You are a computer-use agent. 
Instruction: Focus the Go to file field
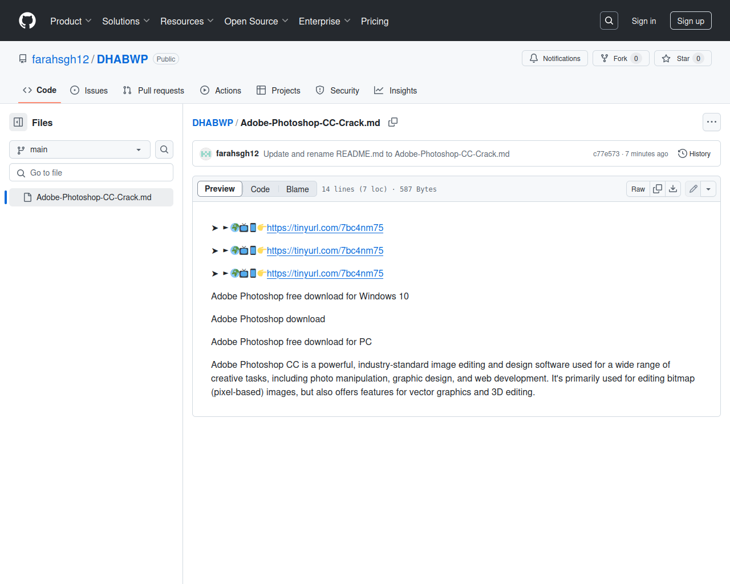click(x=91, y=173)
